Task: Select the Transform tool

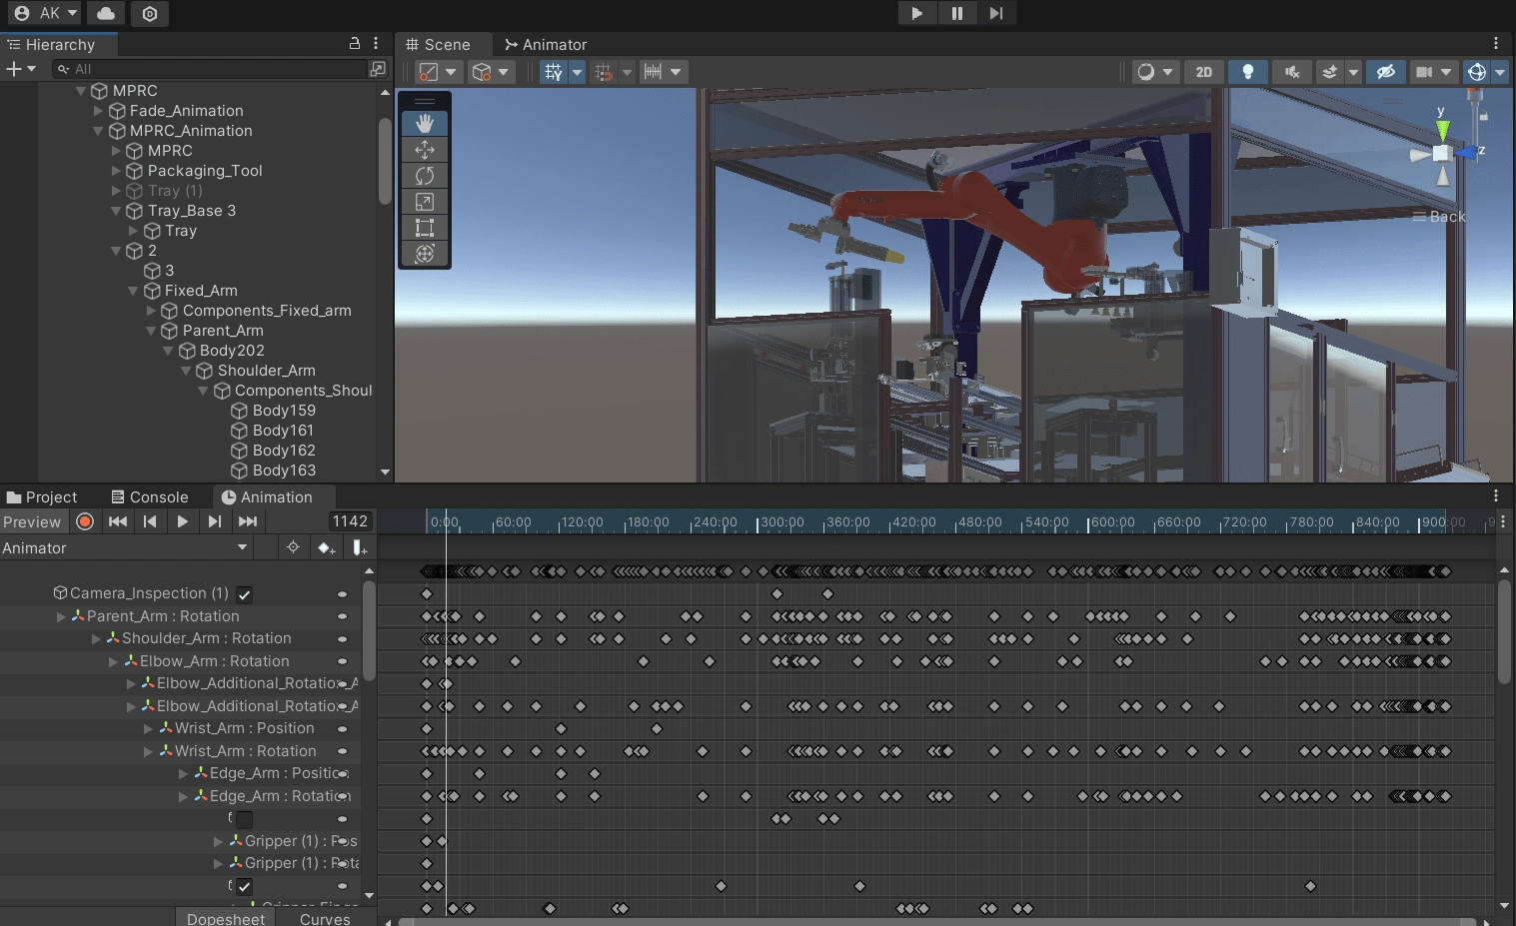Action: click(425, 253)
